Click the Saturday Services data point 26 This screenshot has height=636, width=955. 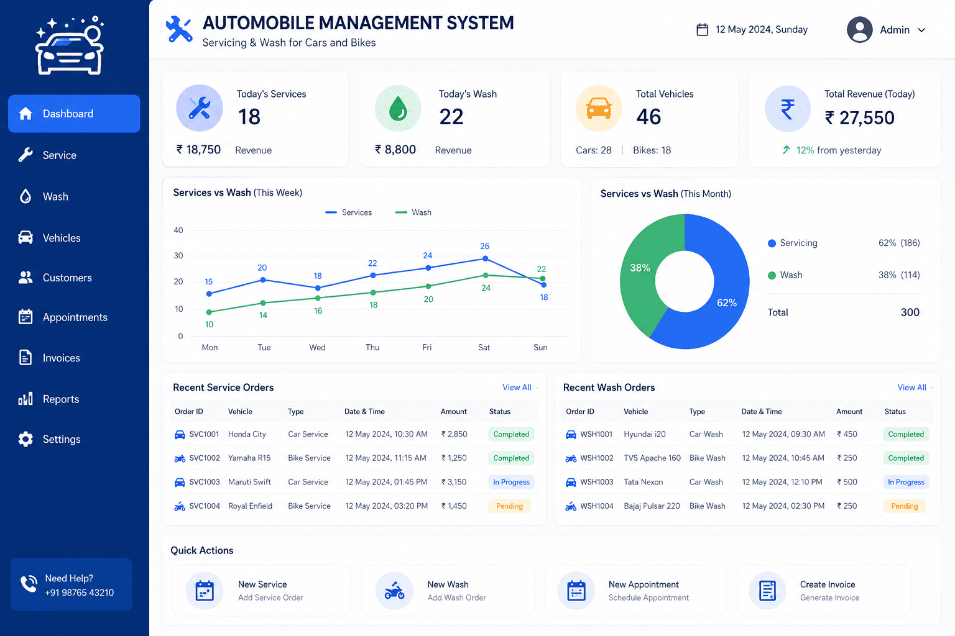click(x=486, y=258)
